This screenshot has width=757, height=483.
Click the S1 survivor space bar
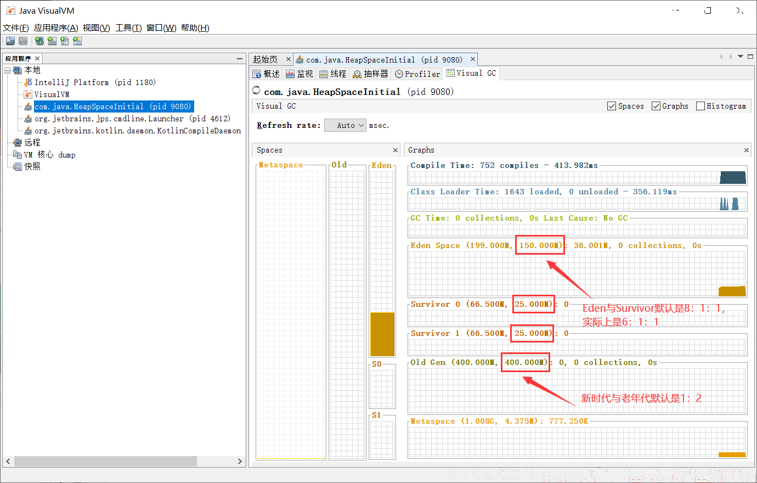(x=382, y=439)
